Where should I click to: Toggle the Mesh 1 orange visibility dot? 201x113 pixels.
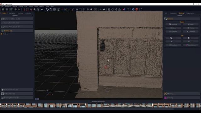pyautogui.click(x=2, y=34)
